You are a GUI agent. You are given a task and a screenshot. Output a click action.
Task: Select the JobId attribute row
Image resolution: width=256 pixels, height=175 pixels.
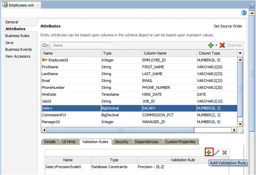point(139,101)
